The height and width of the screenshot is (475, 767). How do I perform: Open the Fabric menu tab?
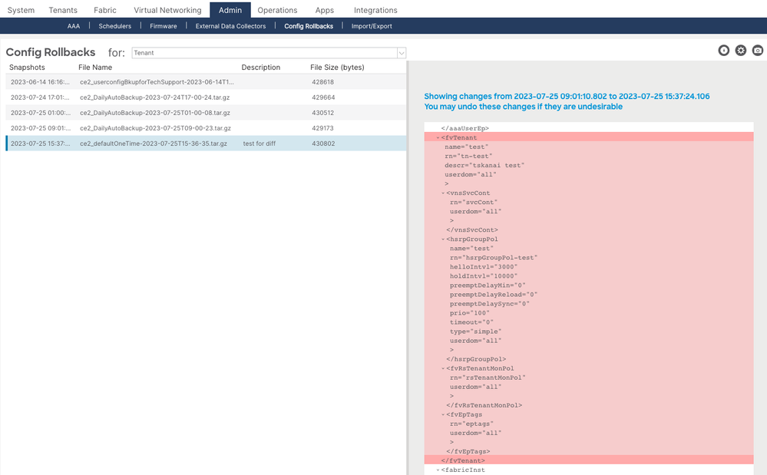105,10
